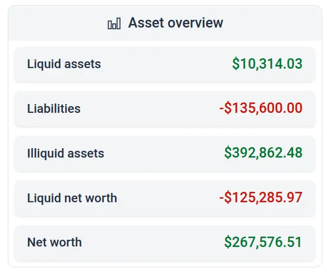
Task: Select the Liquid net worth label
Action: click(x=72, y=198)
